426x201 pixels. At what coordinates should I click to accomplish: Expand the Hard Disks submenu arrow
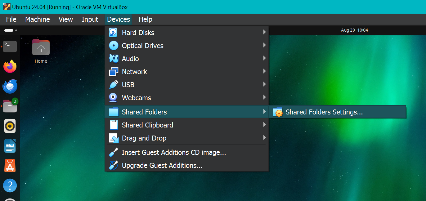(264, 32)
